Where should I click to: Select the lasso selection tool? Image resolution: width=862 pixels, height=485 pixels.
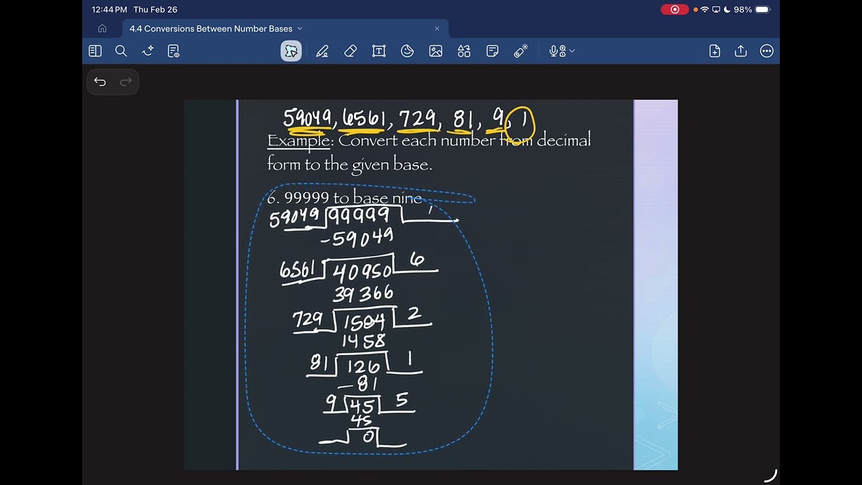(x=291, y=51)
